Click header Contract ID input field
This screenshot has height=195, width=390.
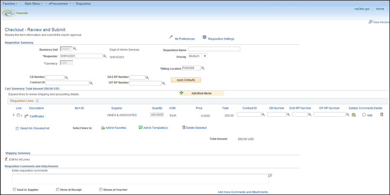pyautogui.click(x=67, y=83)
